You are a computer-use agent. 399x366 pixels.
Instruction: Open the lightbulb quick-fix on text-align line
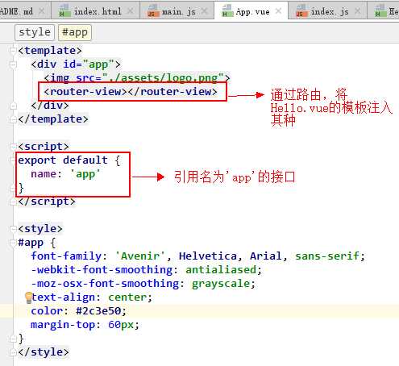(28, 297)
